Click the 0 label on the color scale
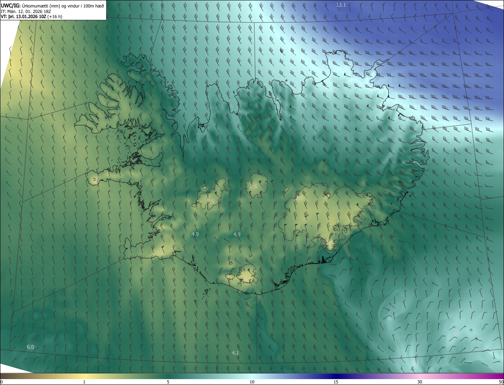This screenshot has height=385, width=504. [2, 382]
